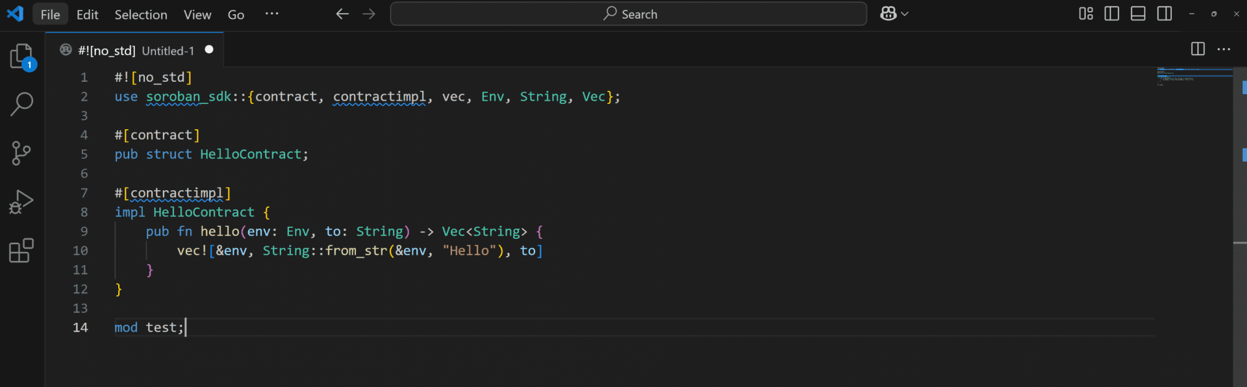Open the Extensions view
The height and width of the screenshot is (387, 1247).
click(x=21, y=251)
